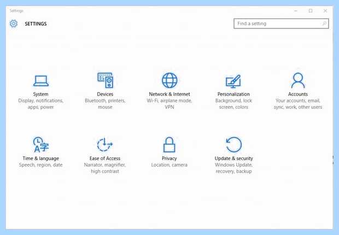
Task: Click 'Your accounts, email, sync' description
Action: pyautogui.click(x=298, y=104)
